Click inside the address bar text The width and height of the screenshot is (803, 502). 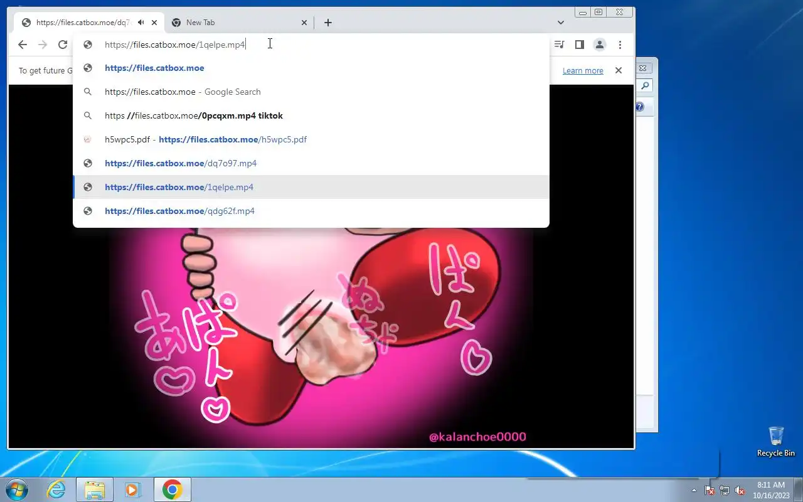pos(175,45)
